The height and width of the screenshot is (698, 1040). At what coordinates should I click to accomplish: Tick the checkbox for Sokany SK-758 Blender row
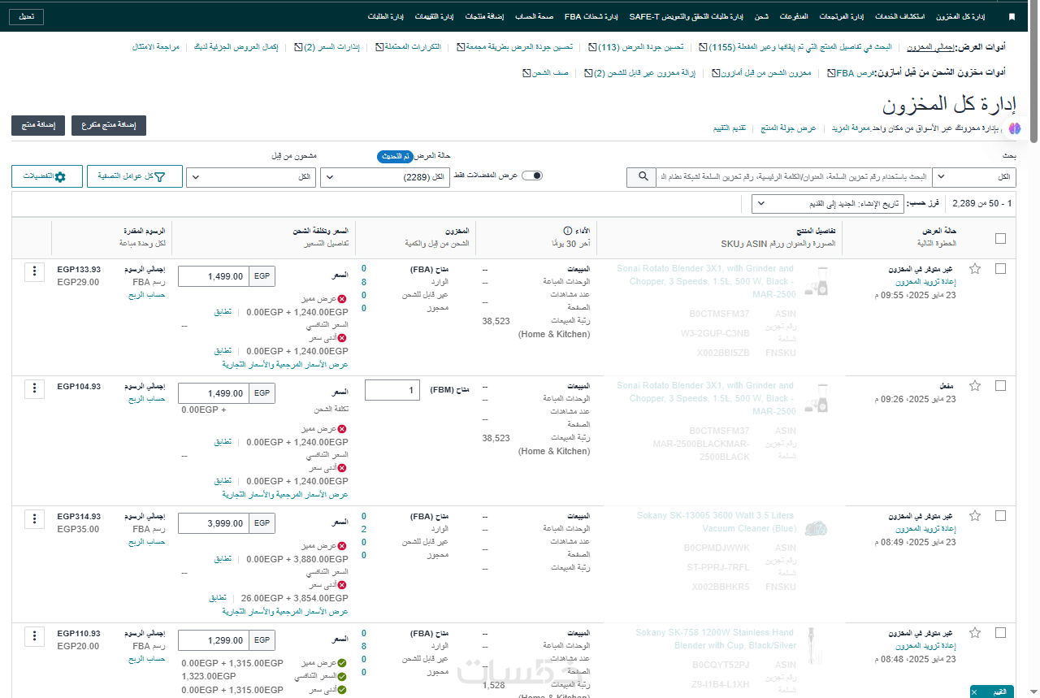tap(1000, 632)
